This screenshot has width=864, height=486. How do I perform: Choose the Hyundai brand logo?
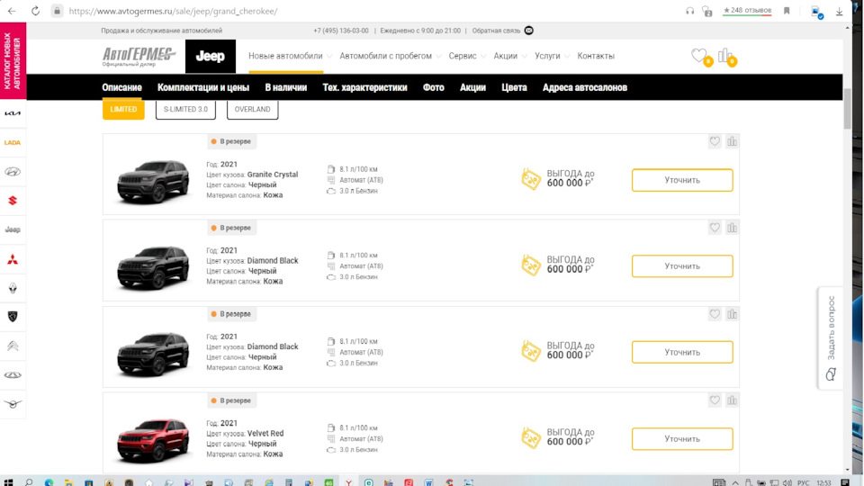point(13,172)
